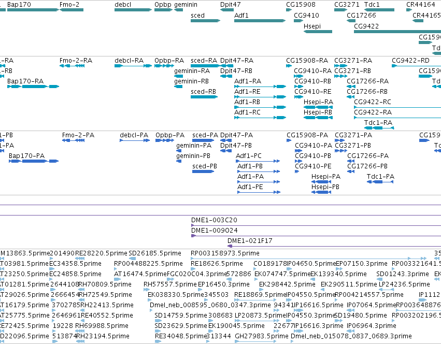
Task: Select the geminin-RB transcript
Action: click(178, 87)
